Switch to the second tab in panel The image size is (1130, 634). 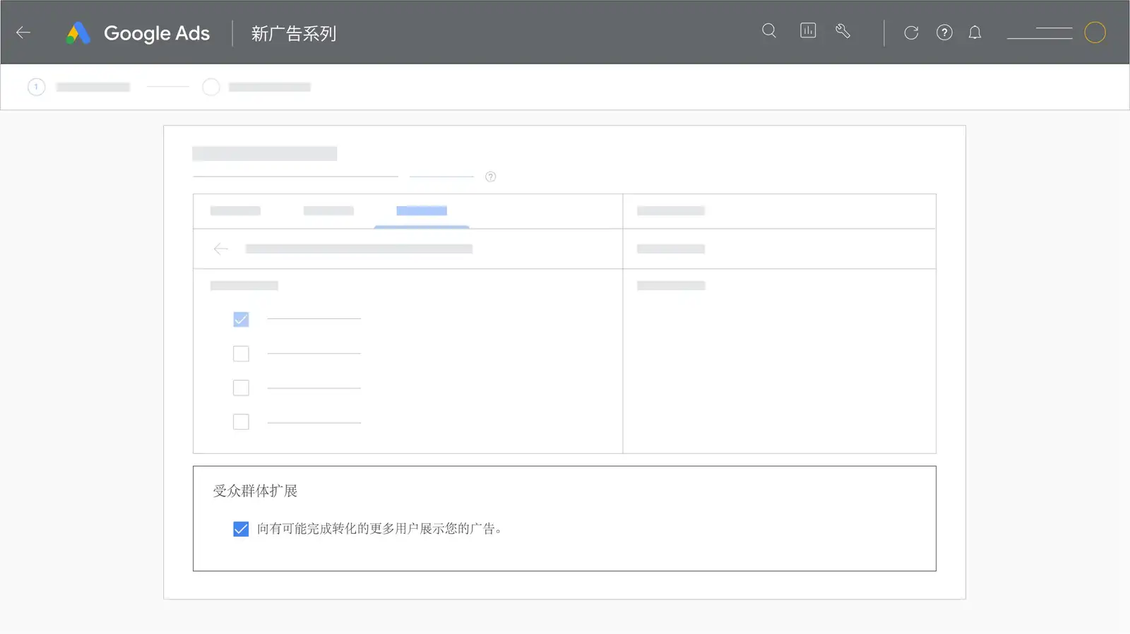pyautogui.click(x=328, y=211)
